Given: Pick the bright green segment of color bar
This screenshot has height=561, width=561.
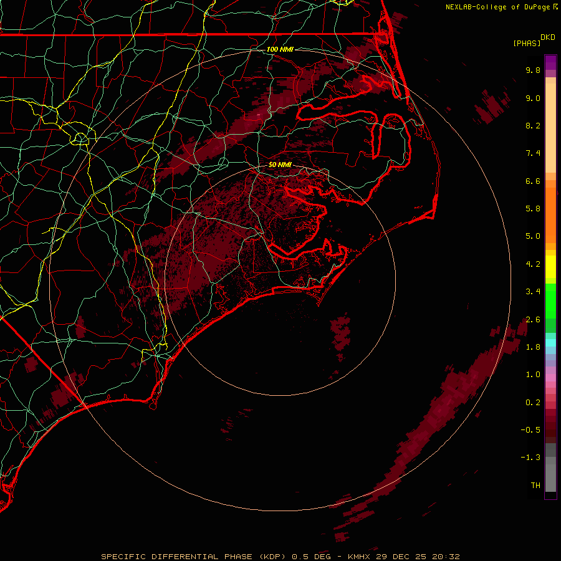Looking at the screenshot, I should click(x=550, y=300).
